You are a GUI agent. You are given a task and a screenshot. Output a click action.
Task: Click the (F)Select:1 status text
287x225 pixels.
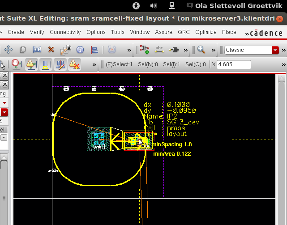point(119,64)
